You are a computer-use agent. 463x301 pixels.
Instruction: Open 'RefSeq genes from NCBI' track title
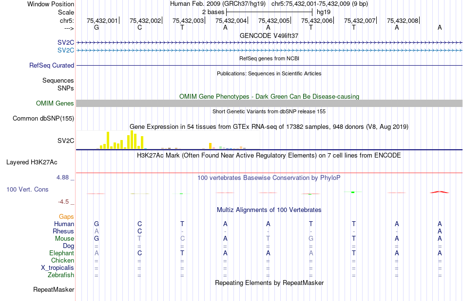point(269,58)
